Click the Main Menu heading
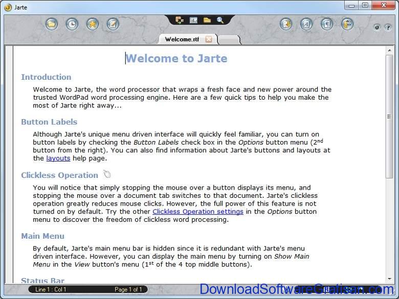 [x=43, y=236]
